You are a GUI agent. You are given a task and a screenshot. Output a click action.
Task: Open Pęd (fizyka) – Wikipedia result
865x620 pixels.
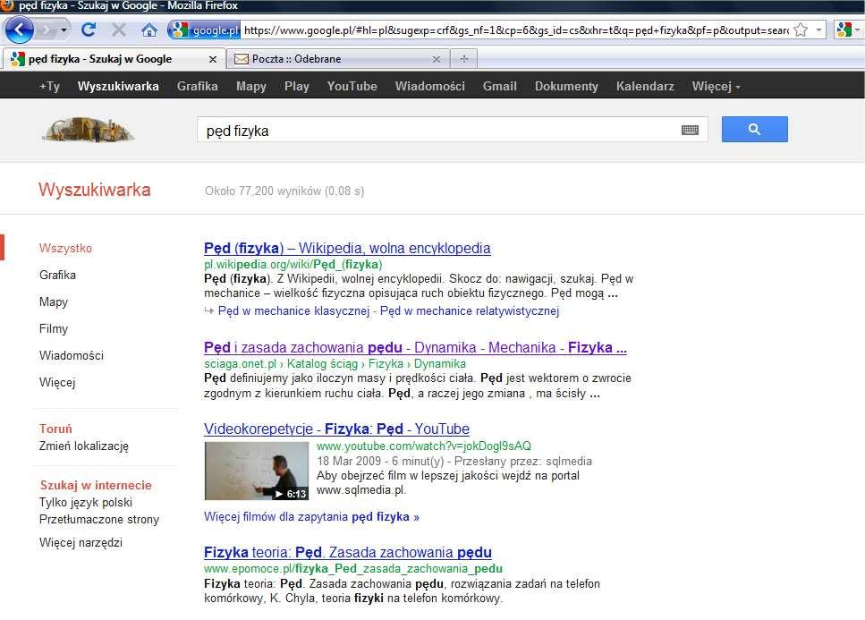click(347, 248)
